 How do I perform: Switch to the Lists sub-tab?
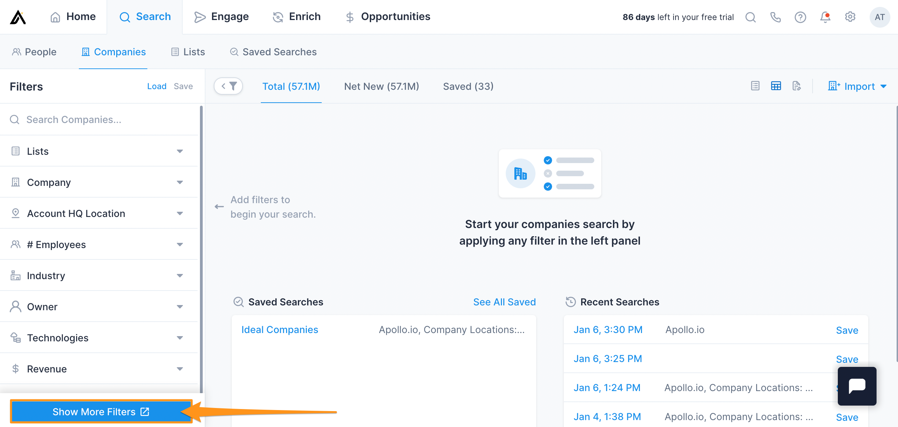[x=188, y=52]
